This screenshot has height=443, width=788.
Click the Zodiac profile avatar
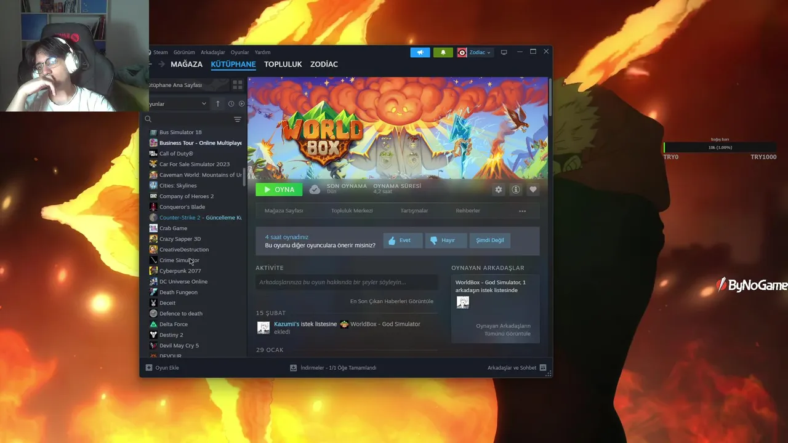pyautogui.click(x=462, y=52)
